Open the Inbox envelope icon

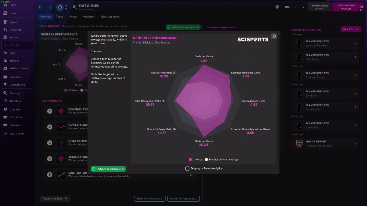tap(5, 13)
